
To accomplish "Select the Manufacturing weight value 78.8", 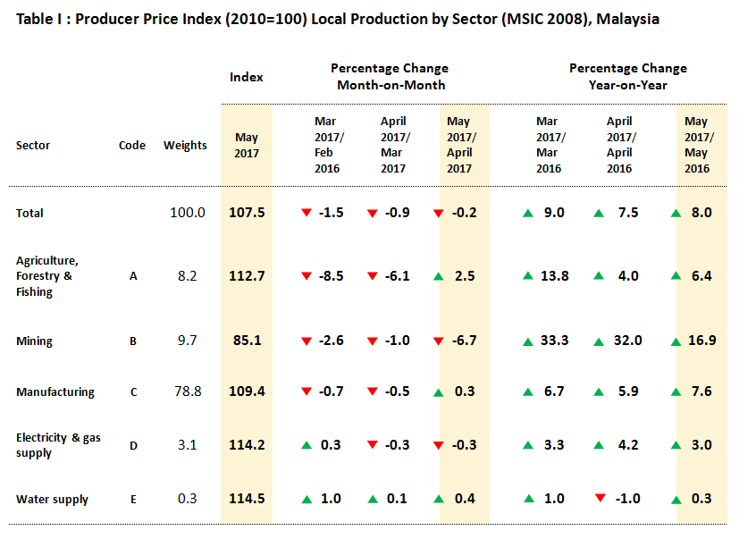I will (x=186, y=392).
